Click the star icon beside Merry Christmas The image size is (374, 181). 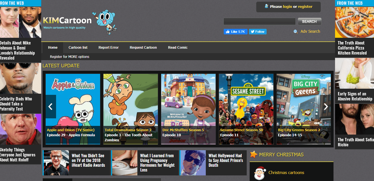253,154
